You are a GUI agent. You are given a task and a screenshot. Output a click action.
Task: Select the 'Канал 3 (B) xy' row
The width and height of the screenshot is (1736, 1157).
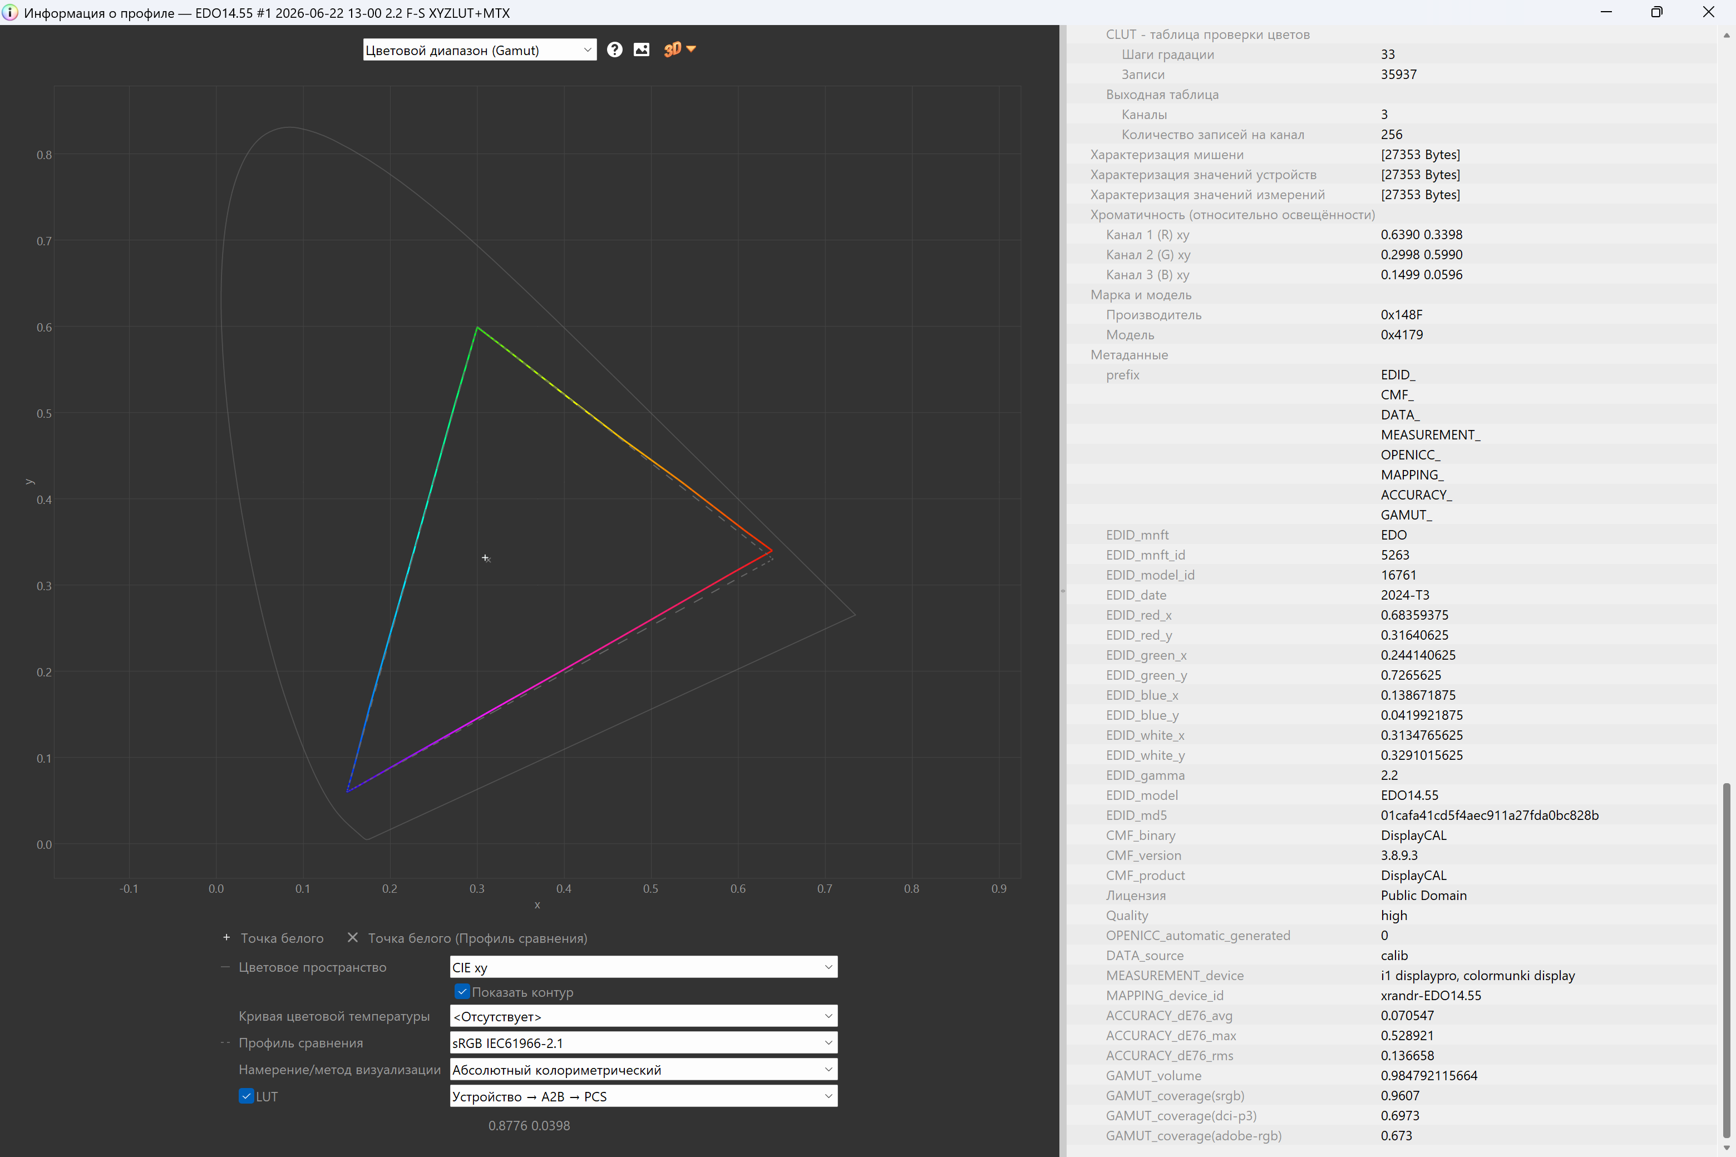point(1392,274)
